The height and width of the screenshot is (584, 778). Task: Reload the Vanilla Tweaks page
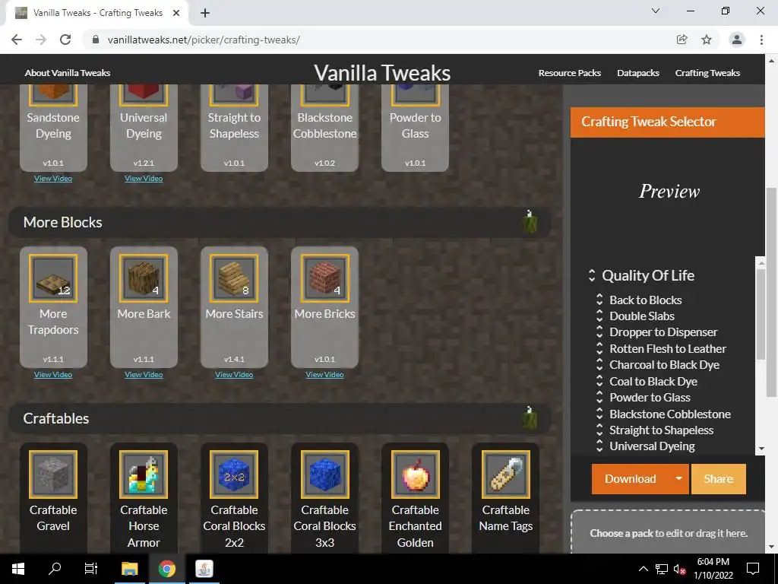pyautogui.click(x=65, y=40)
